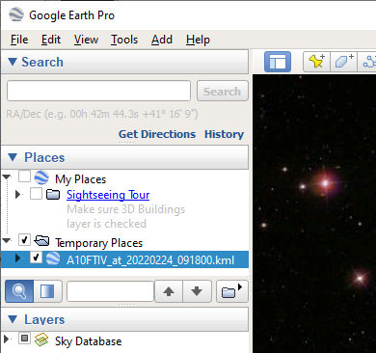The width and height of the screenshot is (376, 353).
Task: Add a new folder in Places
Action: point(232,291)
